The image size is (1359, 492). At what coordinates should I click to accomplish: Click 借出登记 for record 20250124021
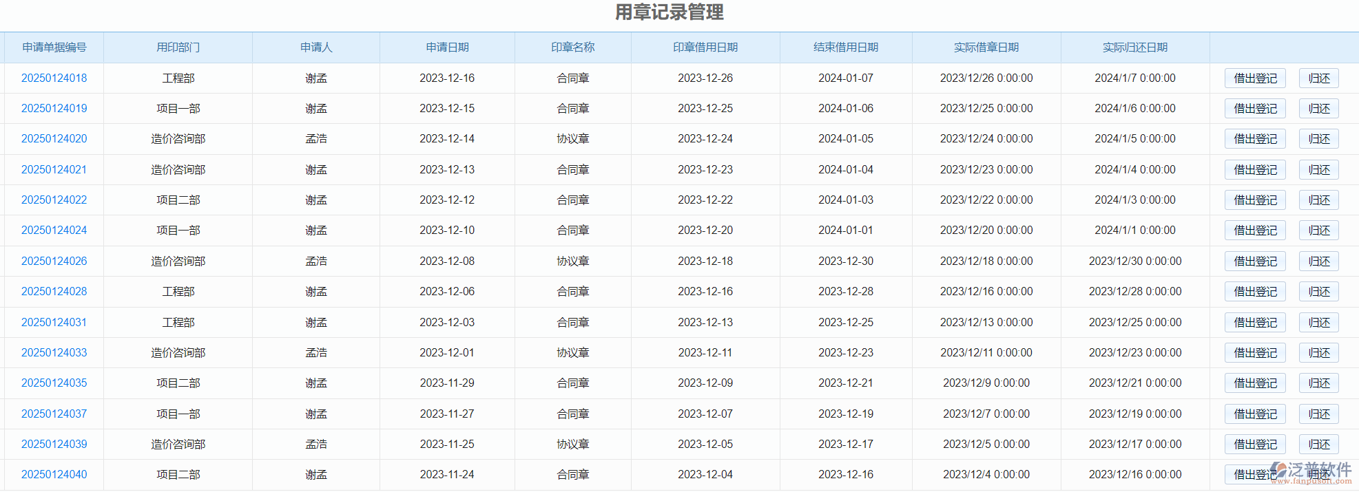point(1255,170)
